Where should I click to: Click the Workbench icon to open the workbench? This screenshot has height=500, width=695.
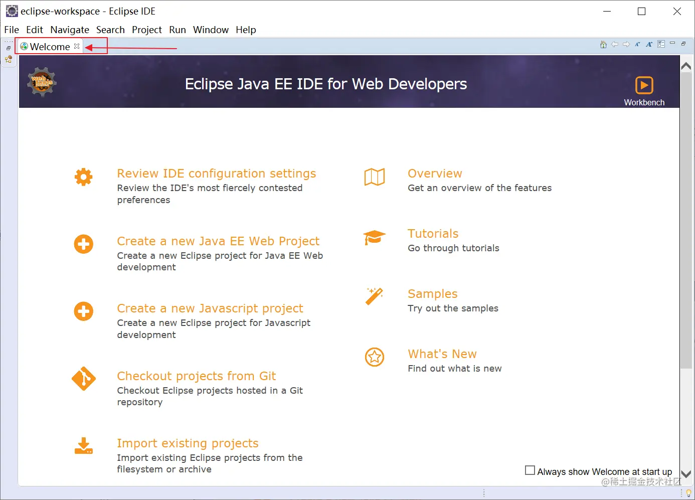point(644,85)
